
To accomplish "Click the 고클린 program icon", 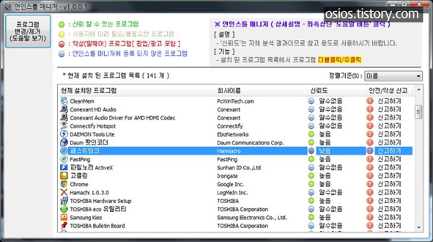I will point(64,176).
